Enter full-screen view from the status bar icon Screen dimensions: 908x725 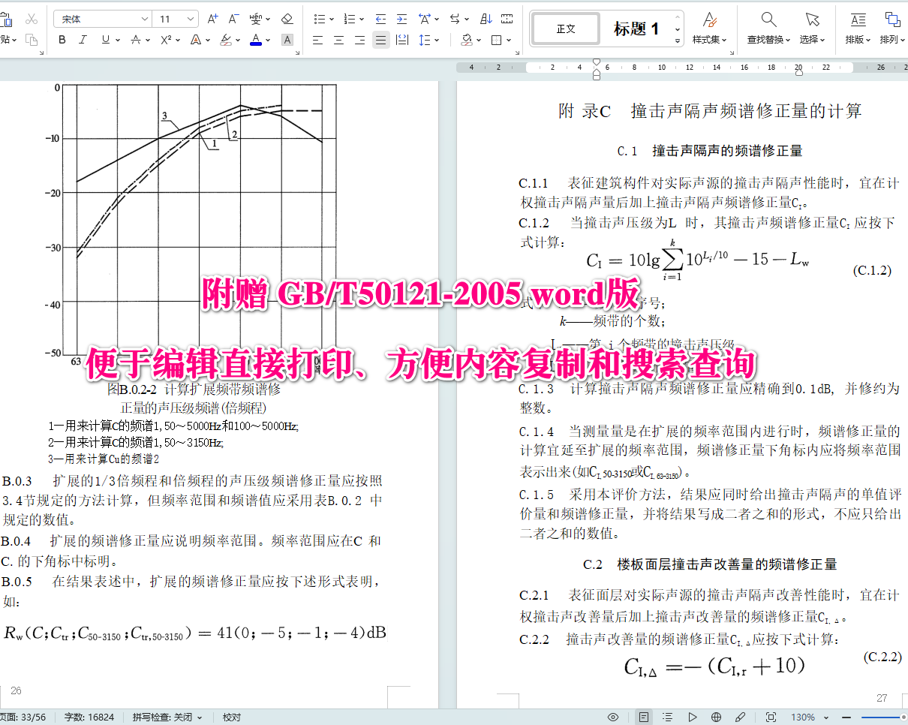(x=769, y=717)
